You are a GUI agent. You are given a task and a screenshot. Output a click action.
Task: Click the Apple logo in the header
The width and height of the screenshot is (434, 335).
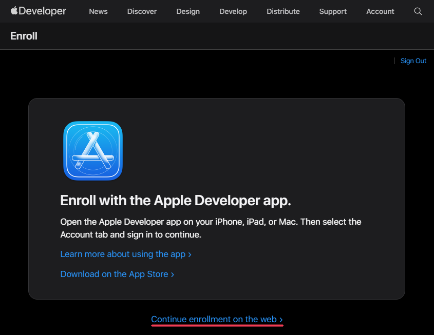pyautogui.click(x=14, y=10)
